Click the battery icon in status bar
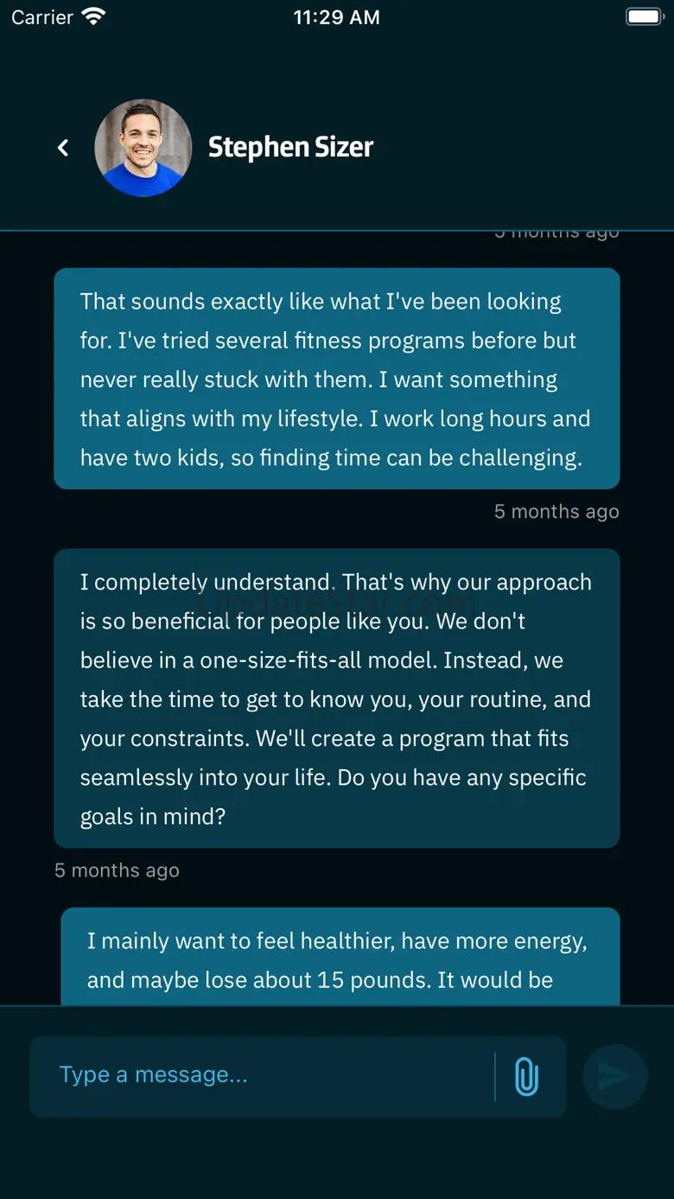Viewport: 674px width, 1199px height. click(644, 16)
